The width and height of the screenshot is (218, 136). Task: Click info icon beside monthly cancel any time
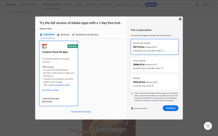[x=153, y=86]
